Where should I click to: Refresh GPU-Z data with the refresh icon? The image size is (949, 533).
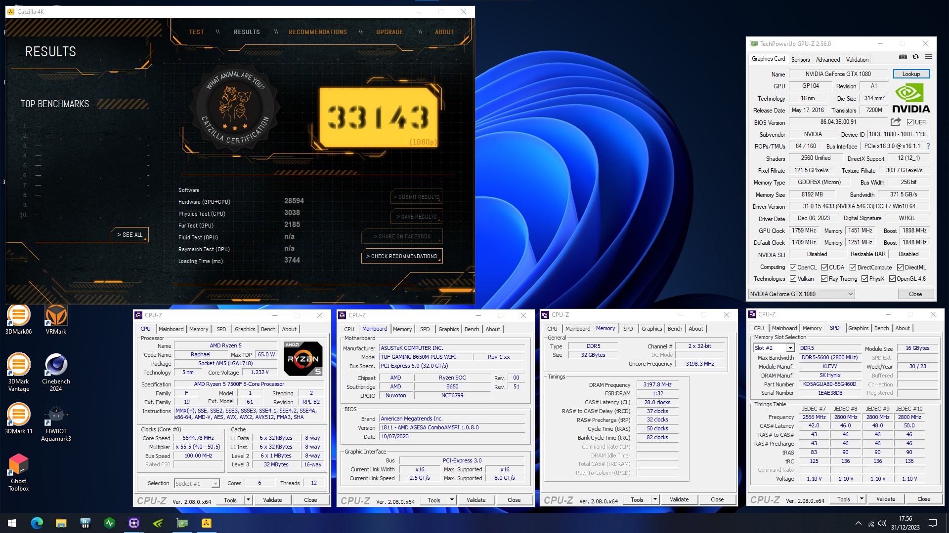(x=915, y=57)
